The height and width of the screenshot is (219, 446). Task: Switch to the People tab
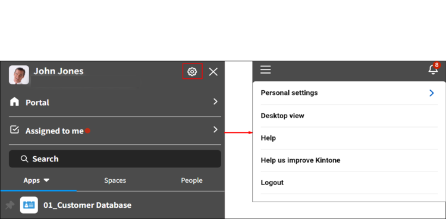click(191, 180)
